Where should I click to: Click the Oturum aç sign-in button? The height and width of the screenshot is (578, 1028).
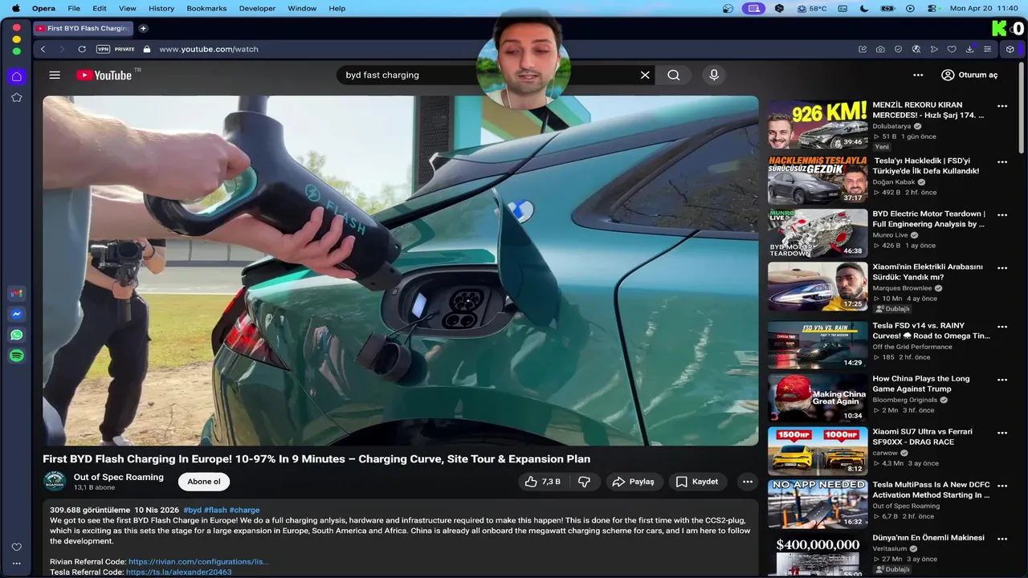pos(969,75)
